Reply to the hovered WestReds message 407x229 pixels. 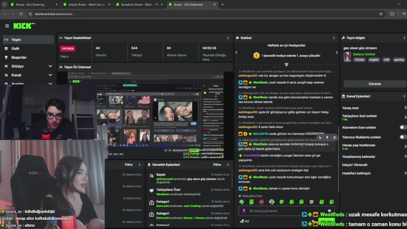click(x=320, y=138)
